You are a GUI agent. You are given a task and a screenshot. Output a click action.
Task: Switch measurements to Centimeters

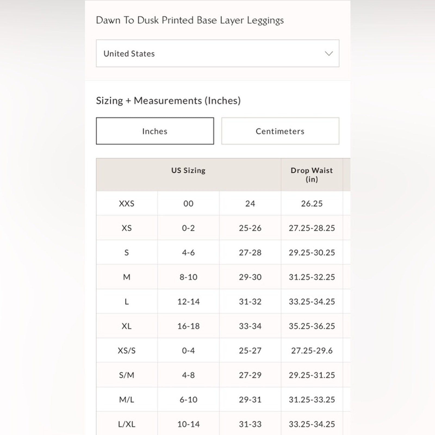pyautogui.click(x=280, y=131)
